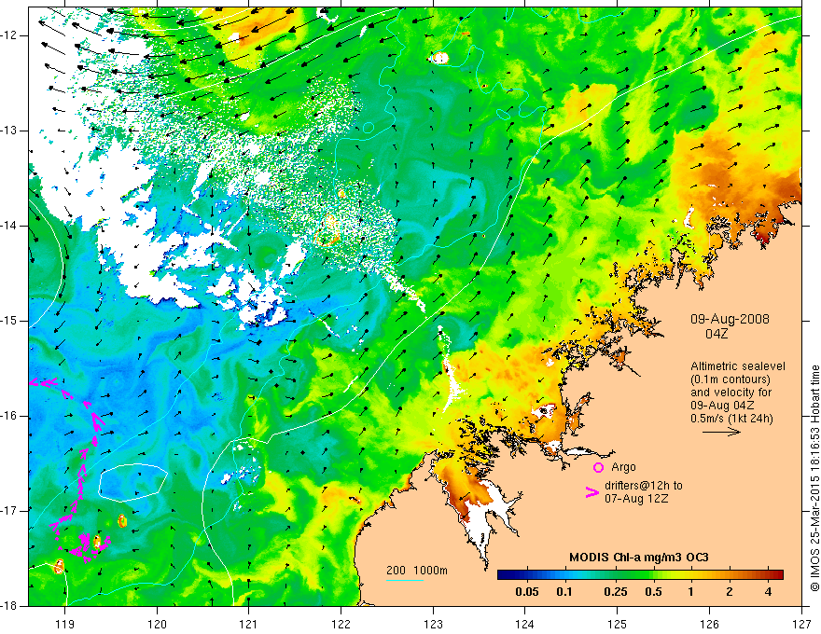Click the IMOS timestamp text on right edge

(814, 479)
